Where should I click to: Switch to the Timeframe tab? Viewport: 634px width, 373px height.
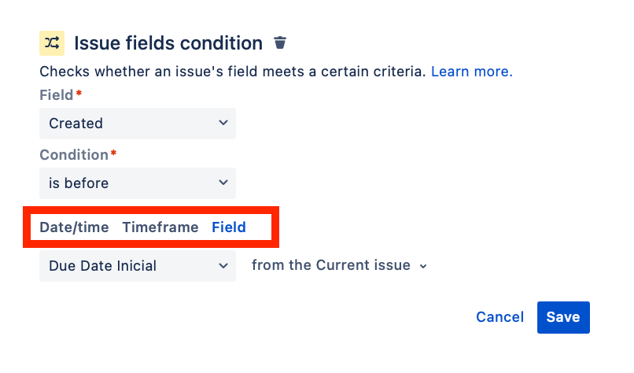(160, 227)
